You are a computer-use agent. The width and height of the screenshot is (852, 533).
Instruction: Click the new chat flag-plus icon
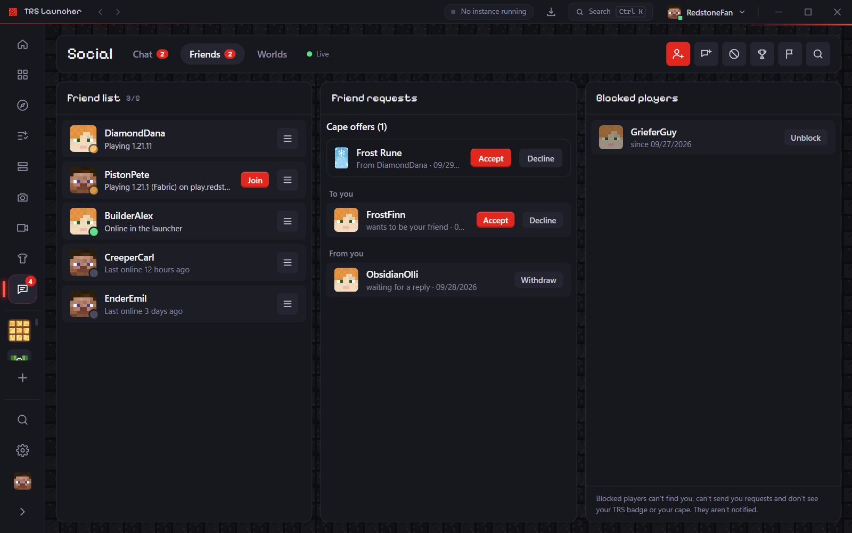tap(706, 54)
